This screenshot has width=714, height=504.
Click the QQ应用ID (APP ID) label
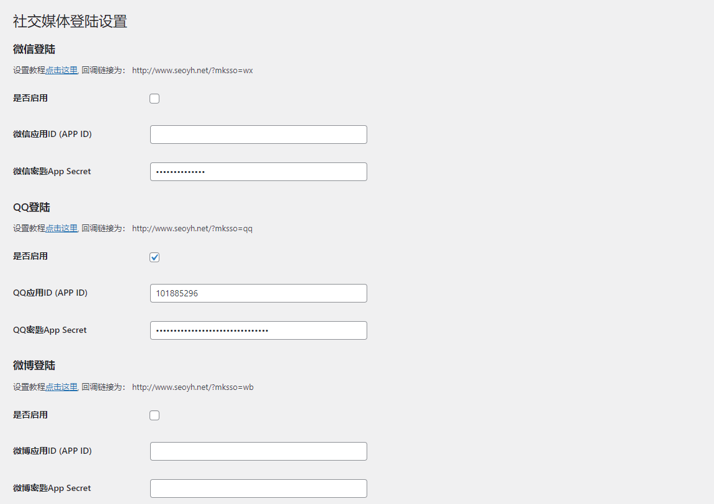click(50, 293)
